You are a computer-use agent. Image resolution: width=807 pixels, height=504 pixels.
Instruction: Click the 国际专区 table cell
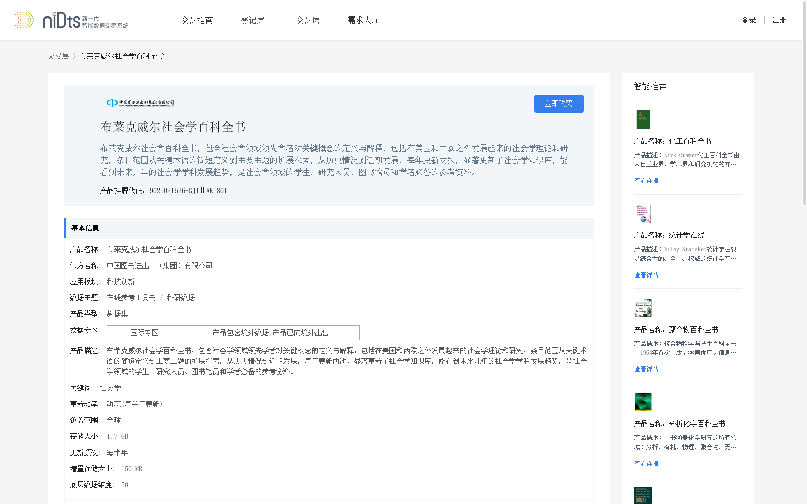145,333
